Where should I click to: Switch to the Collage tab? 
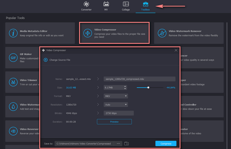pyautogui.click(x=126, y=6)
